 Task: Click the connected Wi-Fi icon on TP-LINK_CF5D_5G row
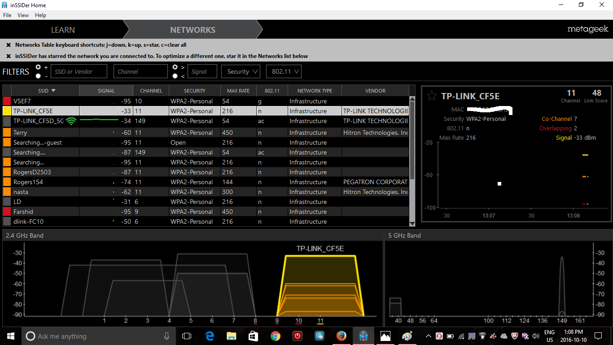click(71, 121)
